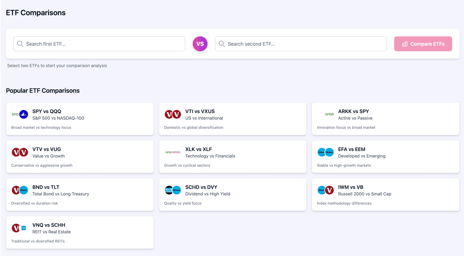Open the VTV vs VUG comparison

80,157
